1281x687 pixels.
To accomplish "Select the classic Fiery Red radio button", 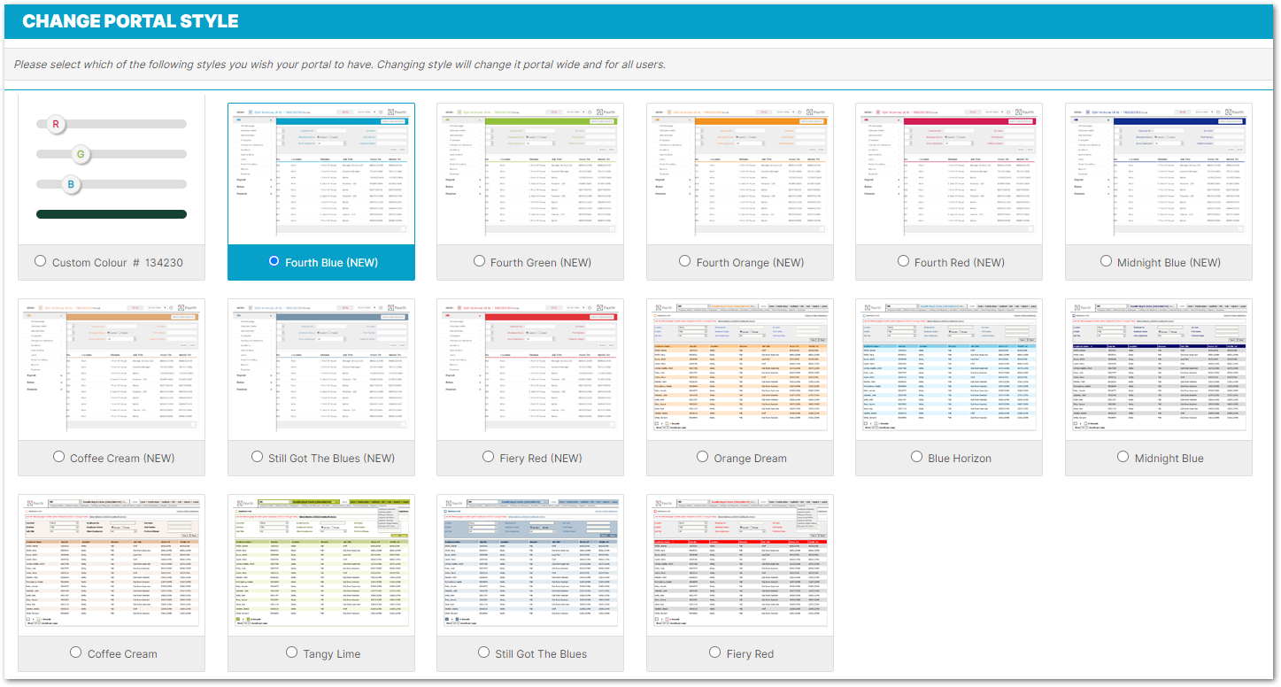I will (x=715, y=653).
